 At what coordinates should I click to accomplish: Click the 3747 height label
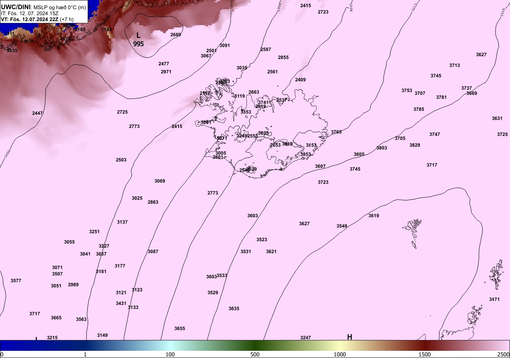[x=435, y=134]
